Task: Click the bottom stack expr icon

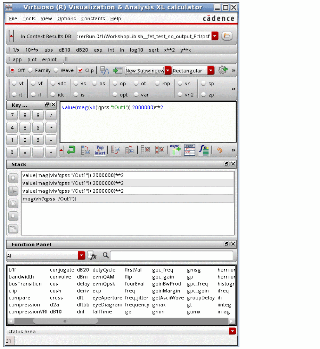Action: [13, 228]
